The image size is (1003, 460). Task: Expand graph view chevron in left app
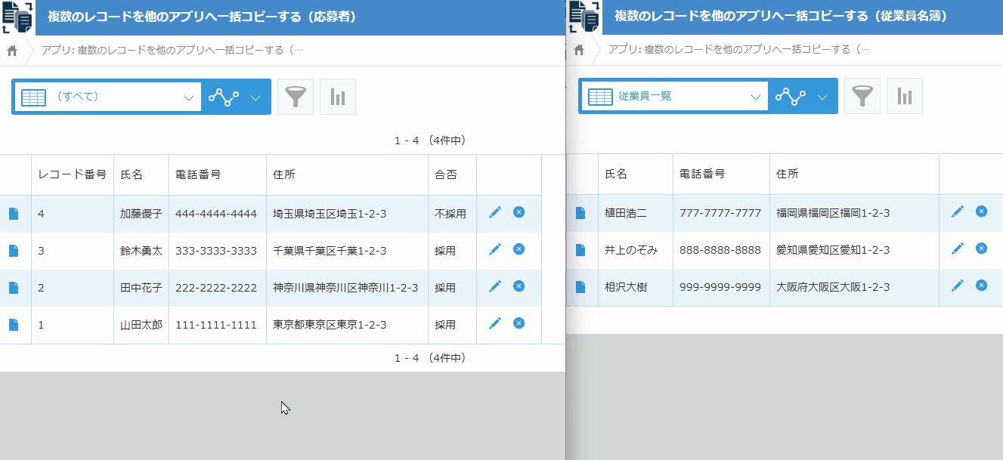point(255,97)
